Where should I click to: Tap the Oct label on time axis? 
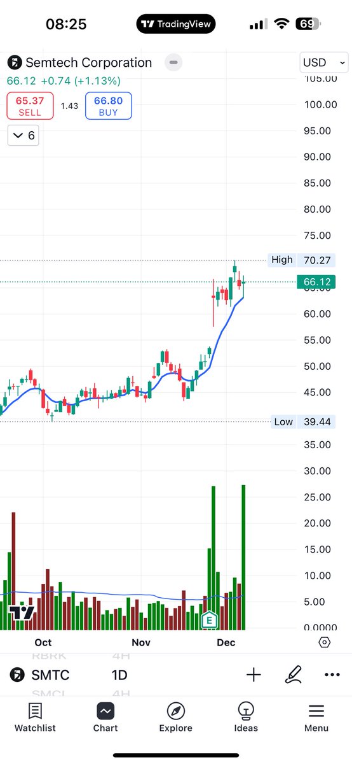[43, 642]
